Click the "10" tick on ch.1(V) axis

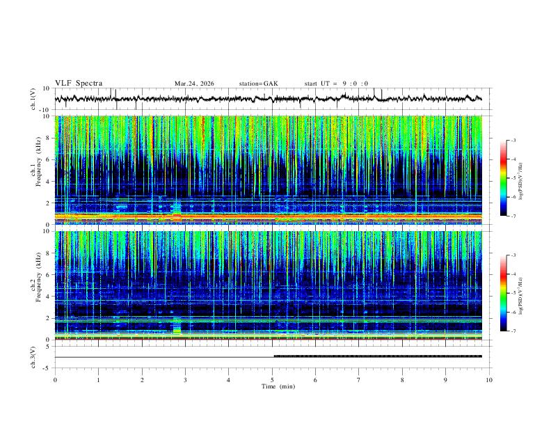(x=46, y=88)
